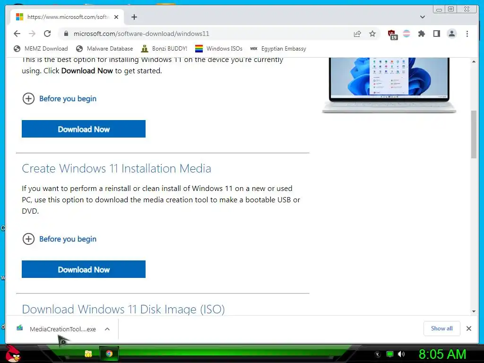The height and width of the screenshot is (363, 484).
Task: Open MEMZ Download bookmark
Action: 41,49
